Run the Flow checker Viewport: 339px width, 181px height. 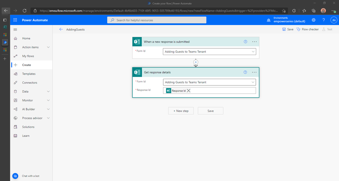click(x=308, y=29)
